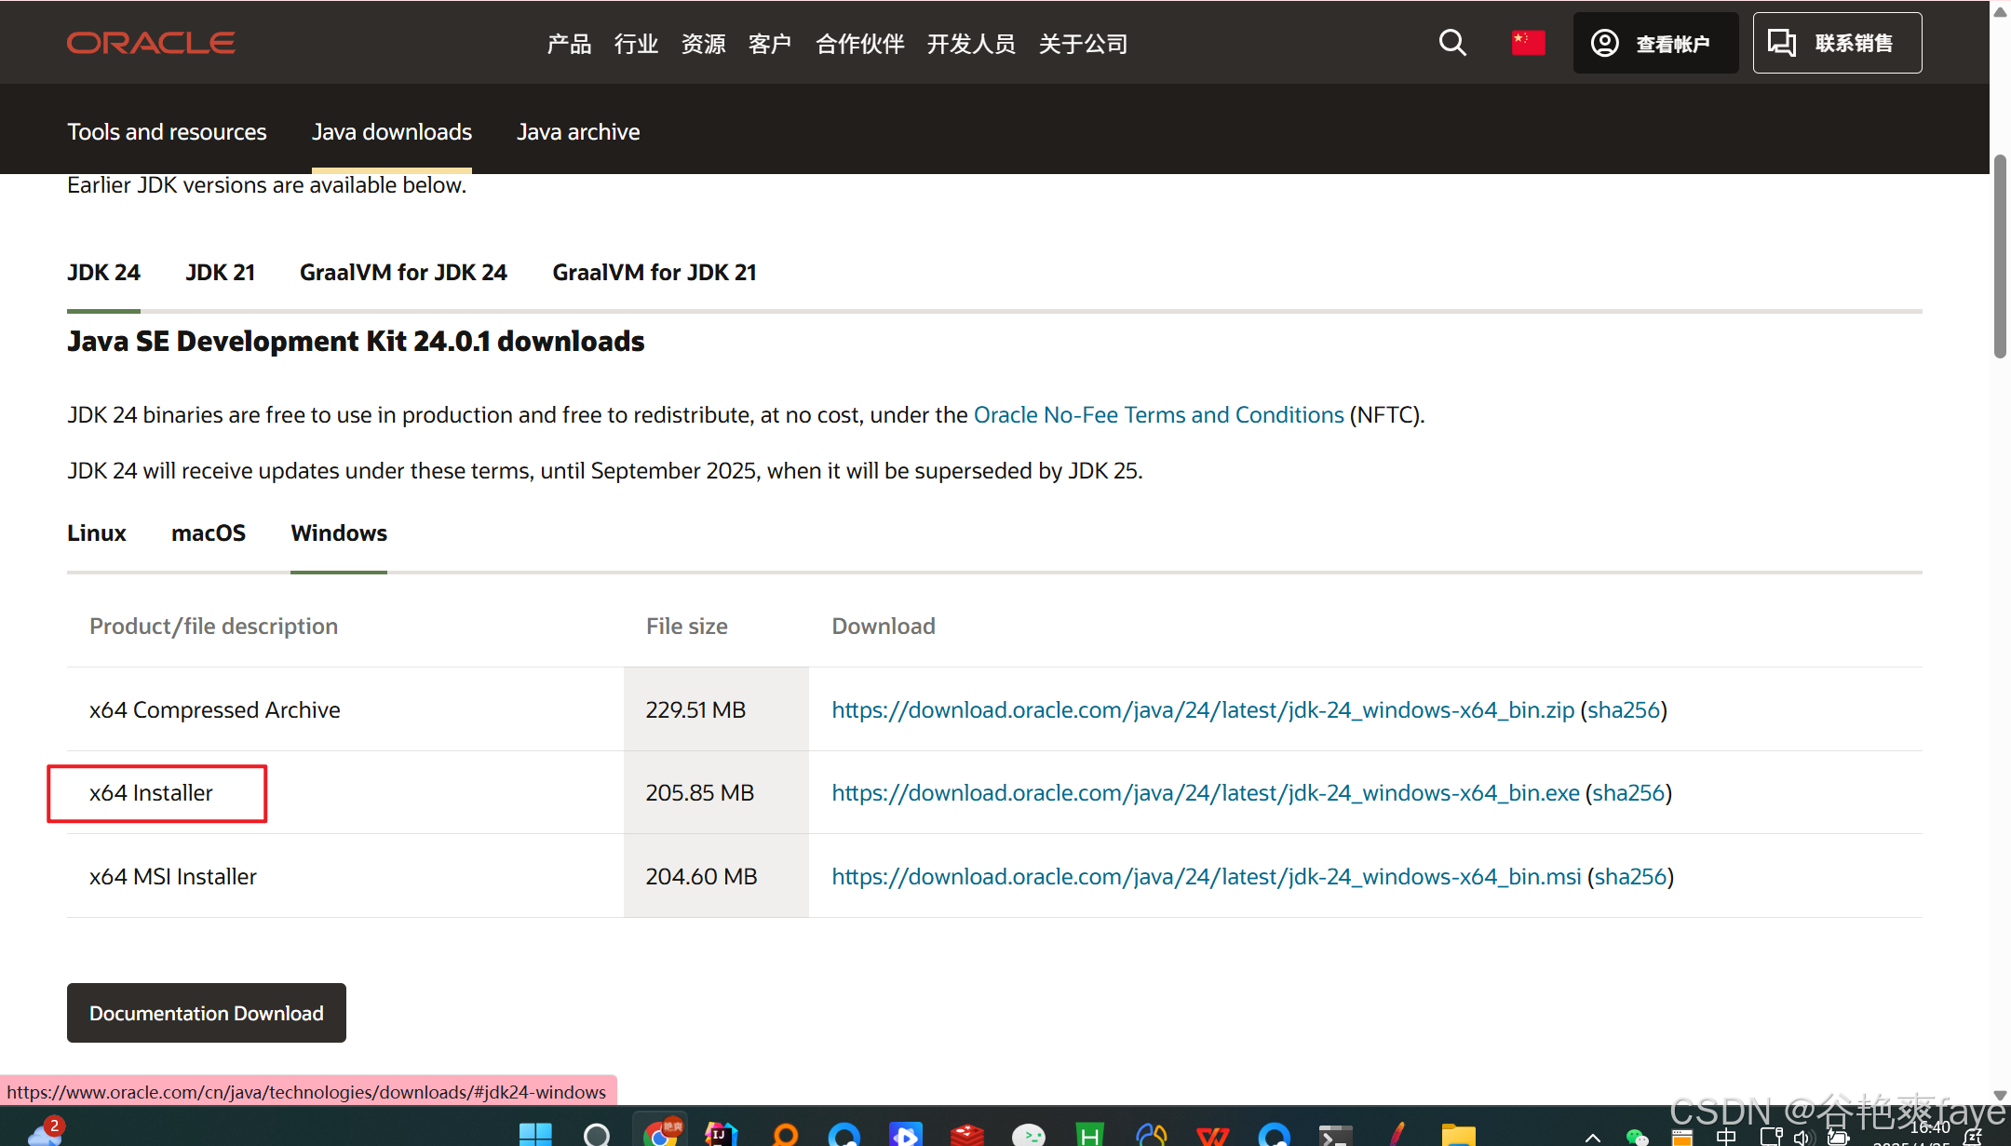The width and height of the screenshot is (2011, 1146).
Task: Open IntelliJ IDEA from the taskbar
Action: (x=722, y=1134)
